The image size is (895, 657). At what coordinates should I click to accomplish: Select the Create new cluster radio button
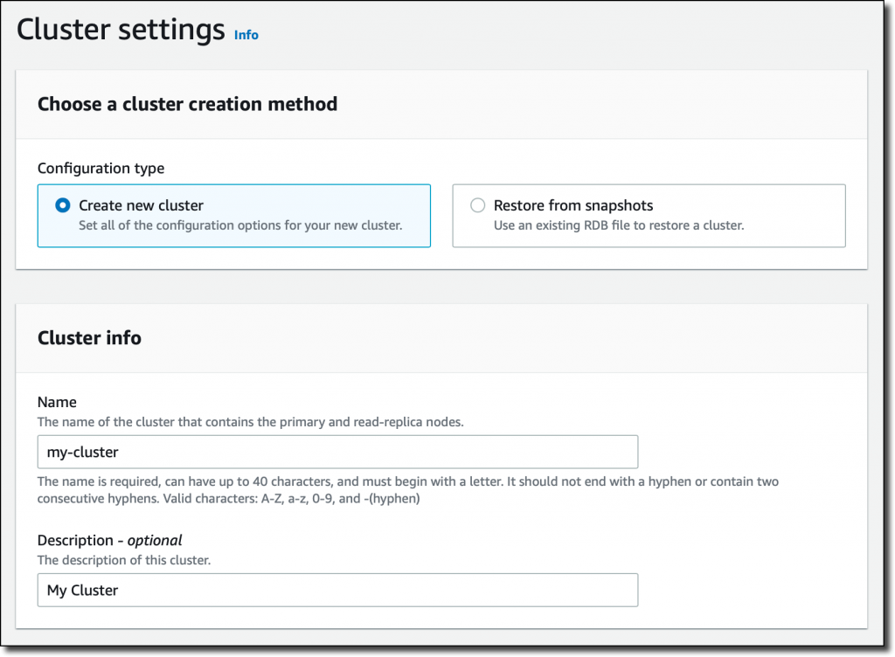click(63, 205)
